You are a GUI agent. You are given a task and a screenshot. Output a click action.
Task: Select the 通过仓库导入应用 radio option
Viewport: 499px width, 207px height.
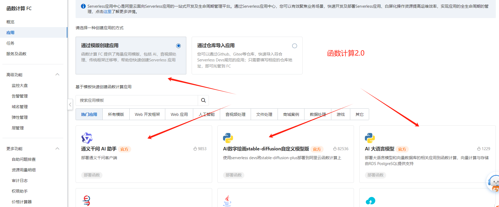(295, 46)
